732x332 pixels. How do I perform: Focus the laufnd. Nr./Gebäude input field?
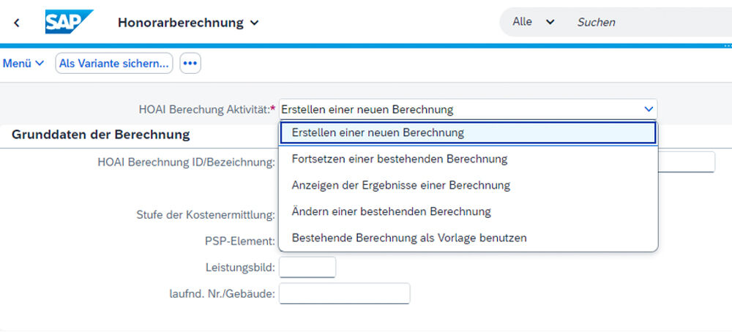tap(344, 293)
